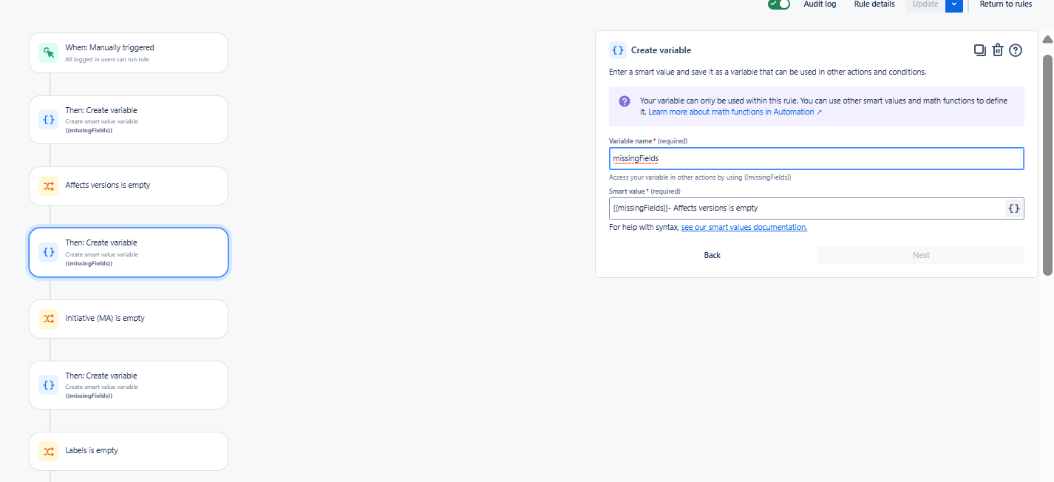
Task: Delete the component with the trash icon
Action: (998, 50)
